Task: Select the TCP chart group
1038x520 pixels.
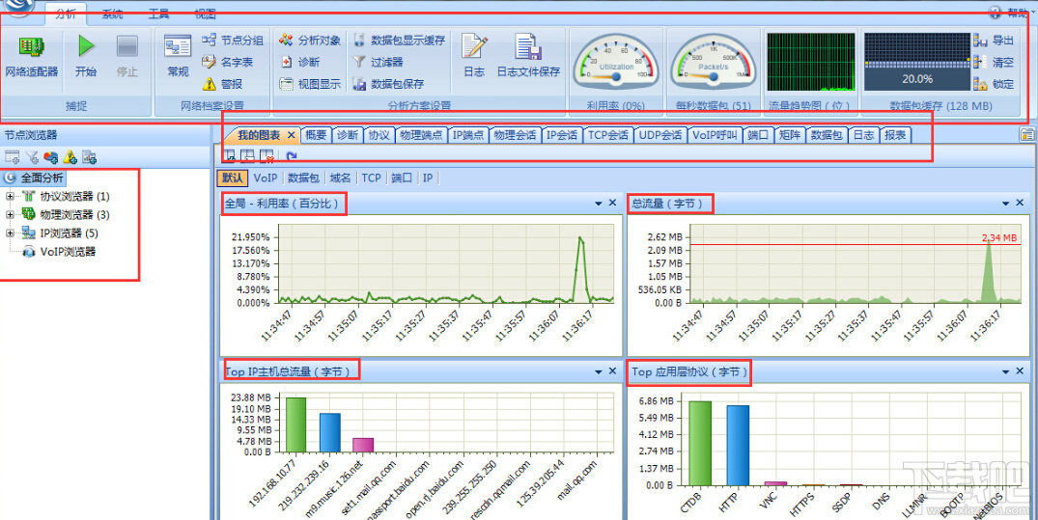Action: (372, 178)
